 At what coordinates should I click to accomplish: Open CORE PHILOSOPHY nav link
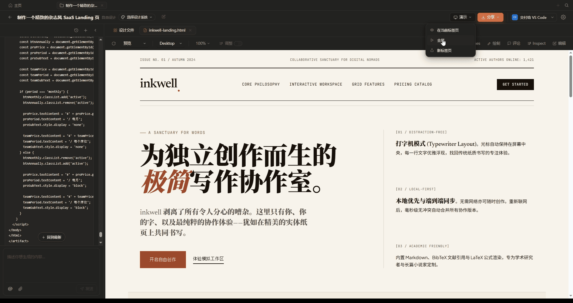point(261,84)
